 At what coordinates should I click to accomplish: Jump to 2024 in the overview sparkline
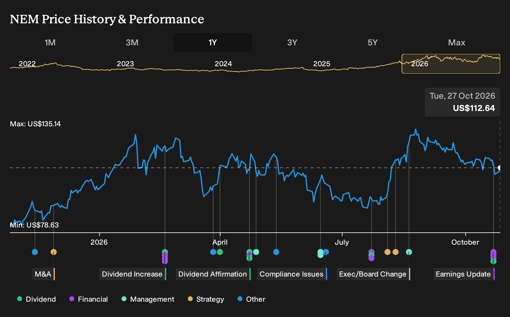pyautogui.click(x=223, y=64)
